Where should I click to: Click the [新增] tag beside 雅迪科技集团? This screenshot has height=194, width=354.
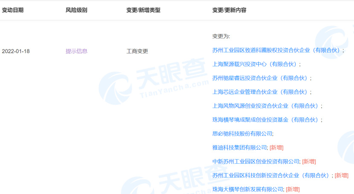tap(276, 148)
